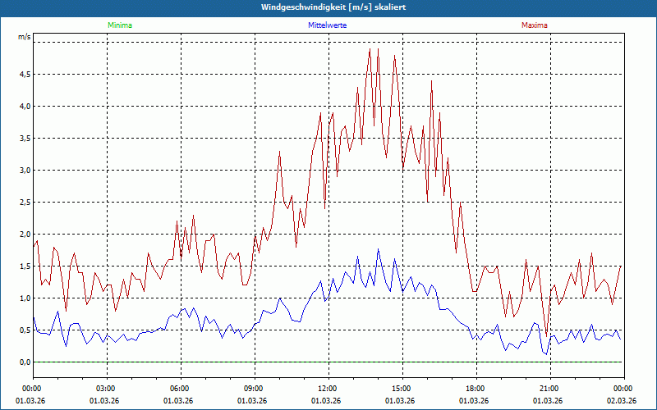The height and width of the screenshot is (410, 657).
Task: Click the 21:00 time axis label
Action: pos(550,389)
